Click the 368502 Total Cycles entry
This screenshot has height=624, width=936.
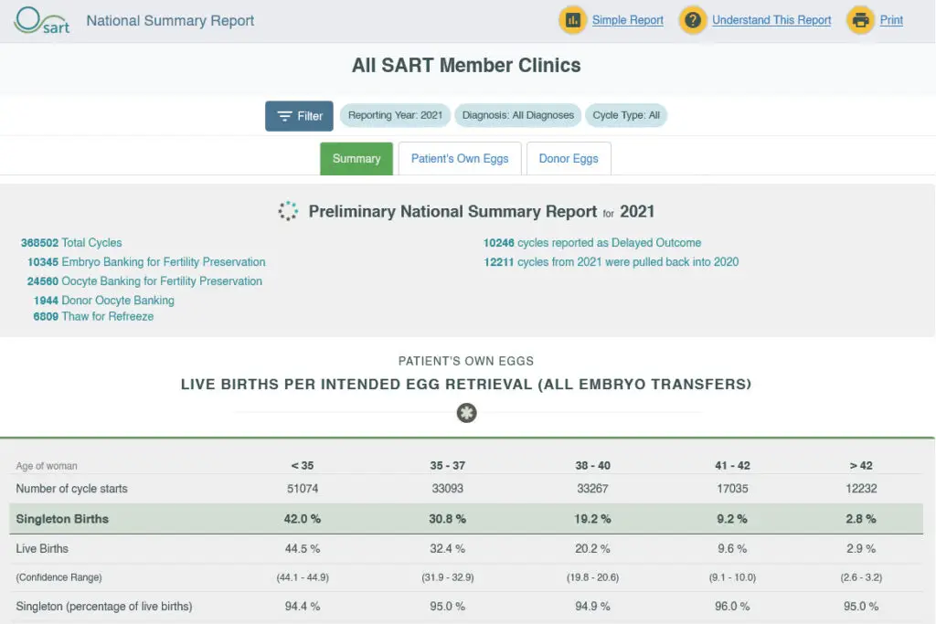[71, 243]
